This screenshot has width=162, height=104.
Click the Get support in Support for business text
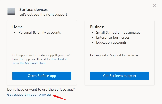point(114,55)
